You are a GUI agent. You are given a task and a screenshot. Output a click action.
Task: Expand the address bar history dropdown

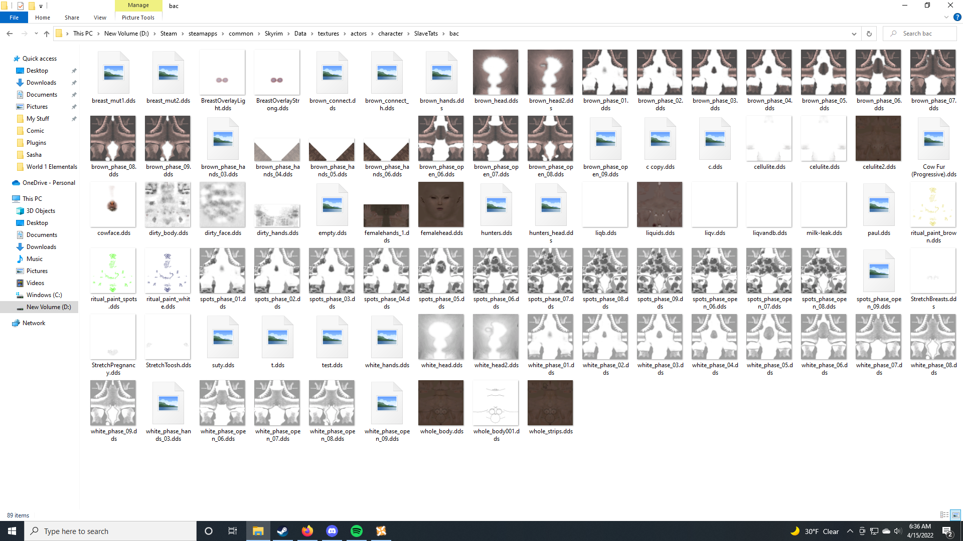coord(854,34)
